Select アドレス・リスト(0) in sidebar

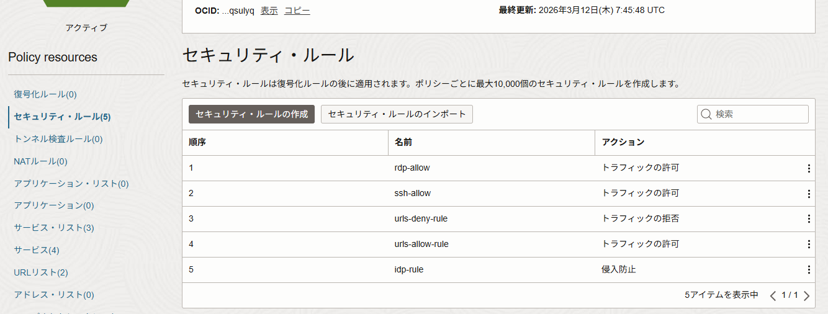(x=54, y=295)
